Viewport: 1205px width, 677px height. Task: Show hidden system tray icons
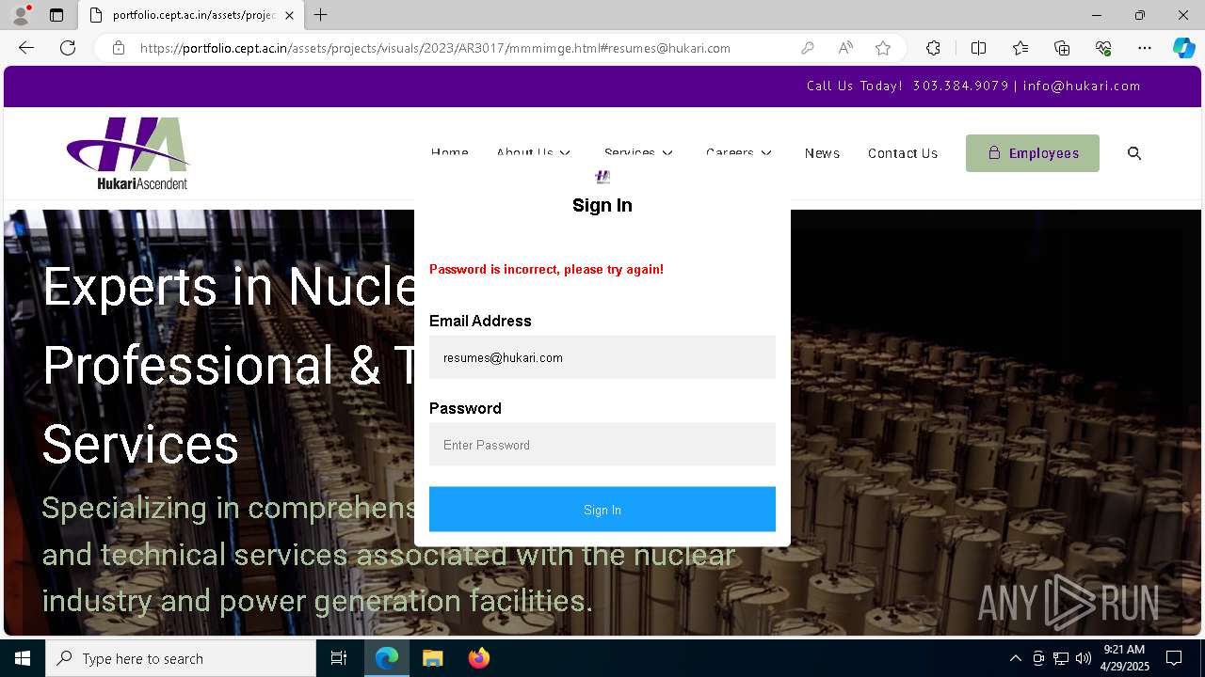point(1015,658)
